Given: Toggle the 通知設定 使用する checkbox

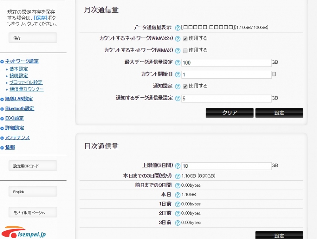Looking at the screenshot, I should click(x=185, y=87).
